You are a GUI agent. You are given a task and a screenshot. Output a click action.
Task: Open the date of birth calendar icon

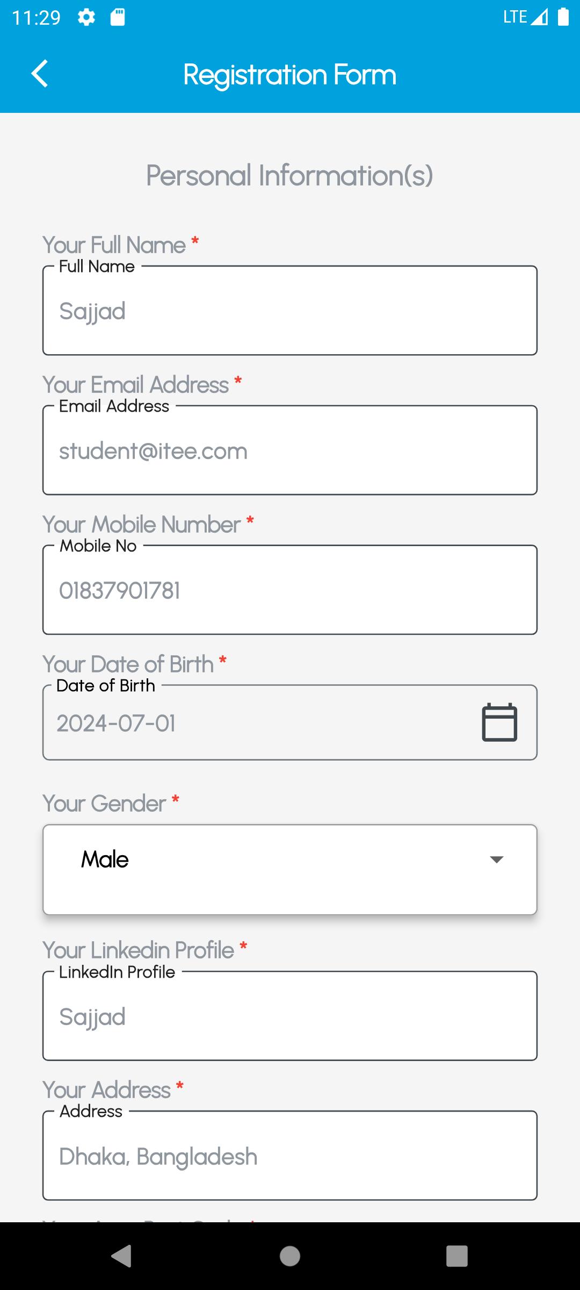pyautogui.click(x=499, y=722)
